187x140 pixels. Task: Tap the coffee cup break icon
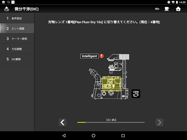pyautogui.click(x=167, y=9)
